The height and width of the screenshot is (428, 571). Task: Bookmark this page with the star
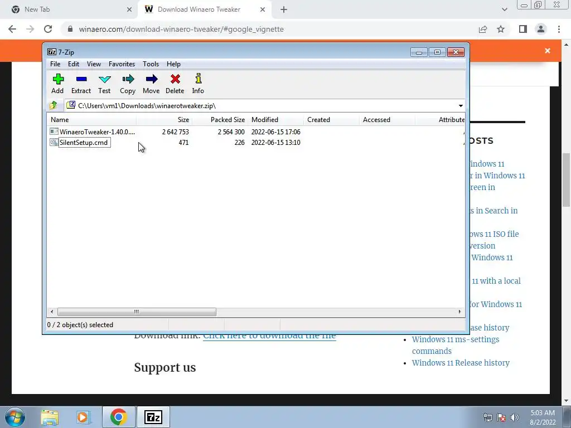coord(501,29)
